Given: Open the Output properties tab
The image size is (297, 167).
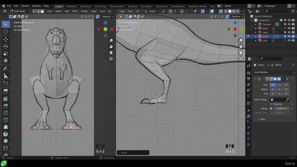Looking at the screenshot, I should (x=249, y=79).
